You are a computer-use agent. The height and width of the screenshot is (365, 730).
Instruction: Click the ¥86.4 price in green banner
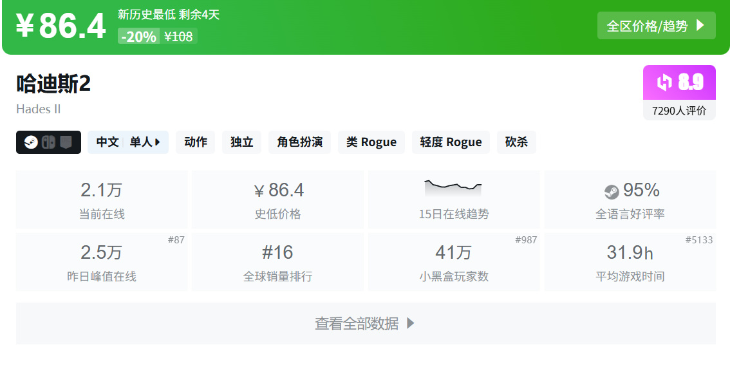coord(61,26)
